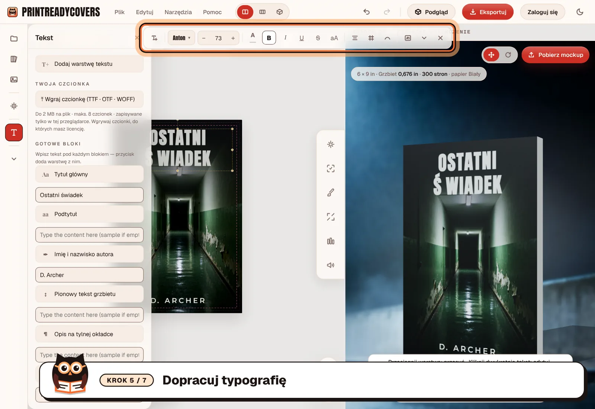This screenshot has width=595, height=409.
Task: Open the folder panel in sidebar
Action: (x=14, y=39)
